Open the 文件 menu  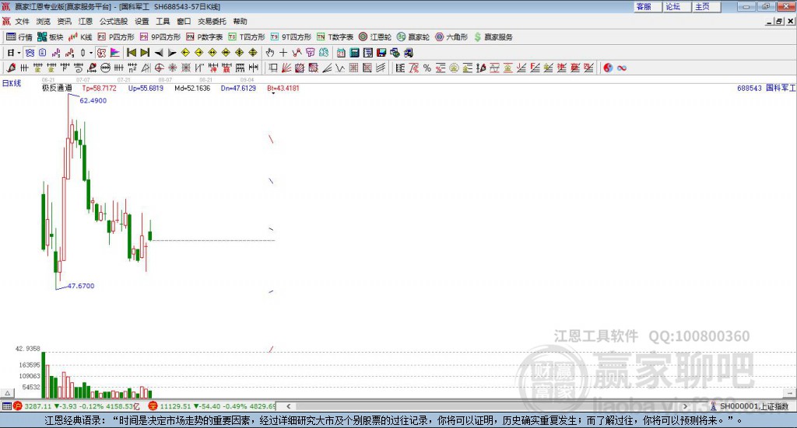(x=22, y=21)
